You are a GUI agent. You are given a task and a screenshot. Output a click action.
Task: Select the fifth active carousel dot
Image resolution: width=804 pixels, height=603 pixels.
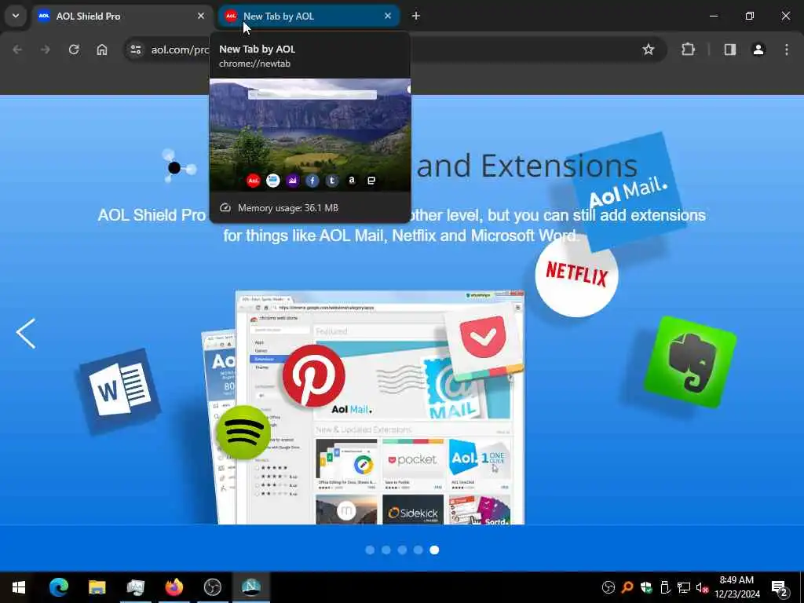[x=434, y=550]
